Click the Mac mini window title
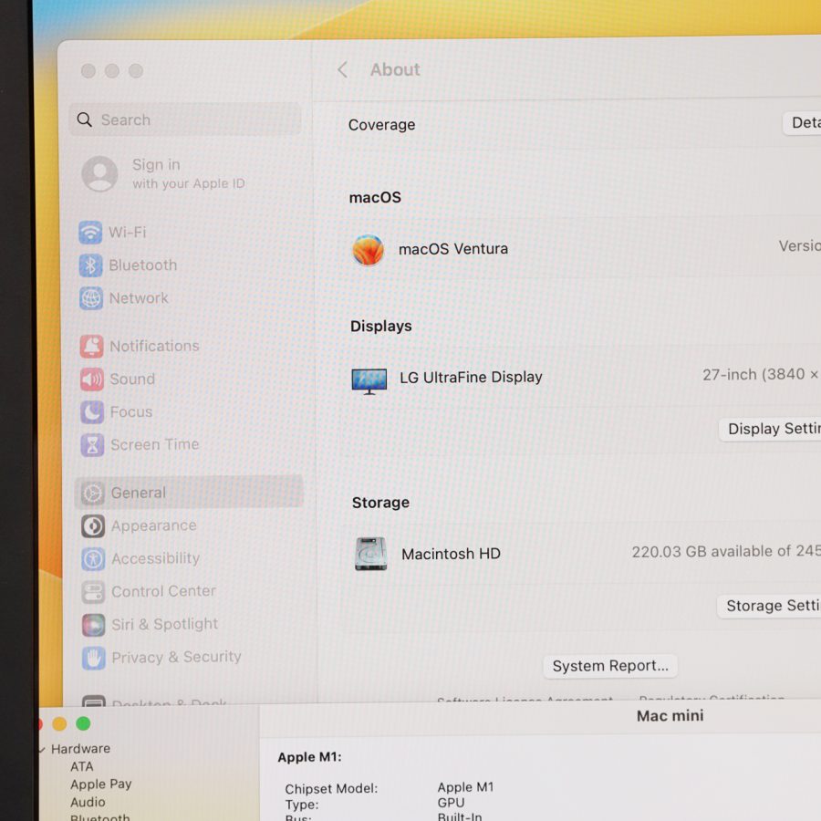This screenshot has width=821, height=821. pyautogui.click(x=670, y=716)
